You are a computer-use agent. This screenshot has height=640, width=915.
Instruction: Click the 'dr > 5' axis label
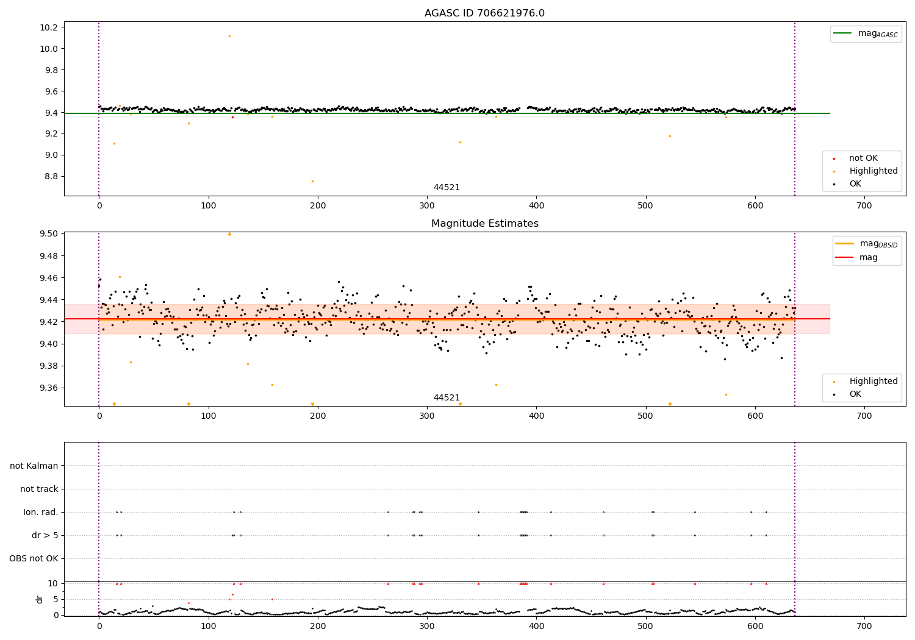pos(45,535)
